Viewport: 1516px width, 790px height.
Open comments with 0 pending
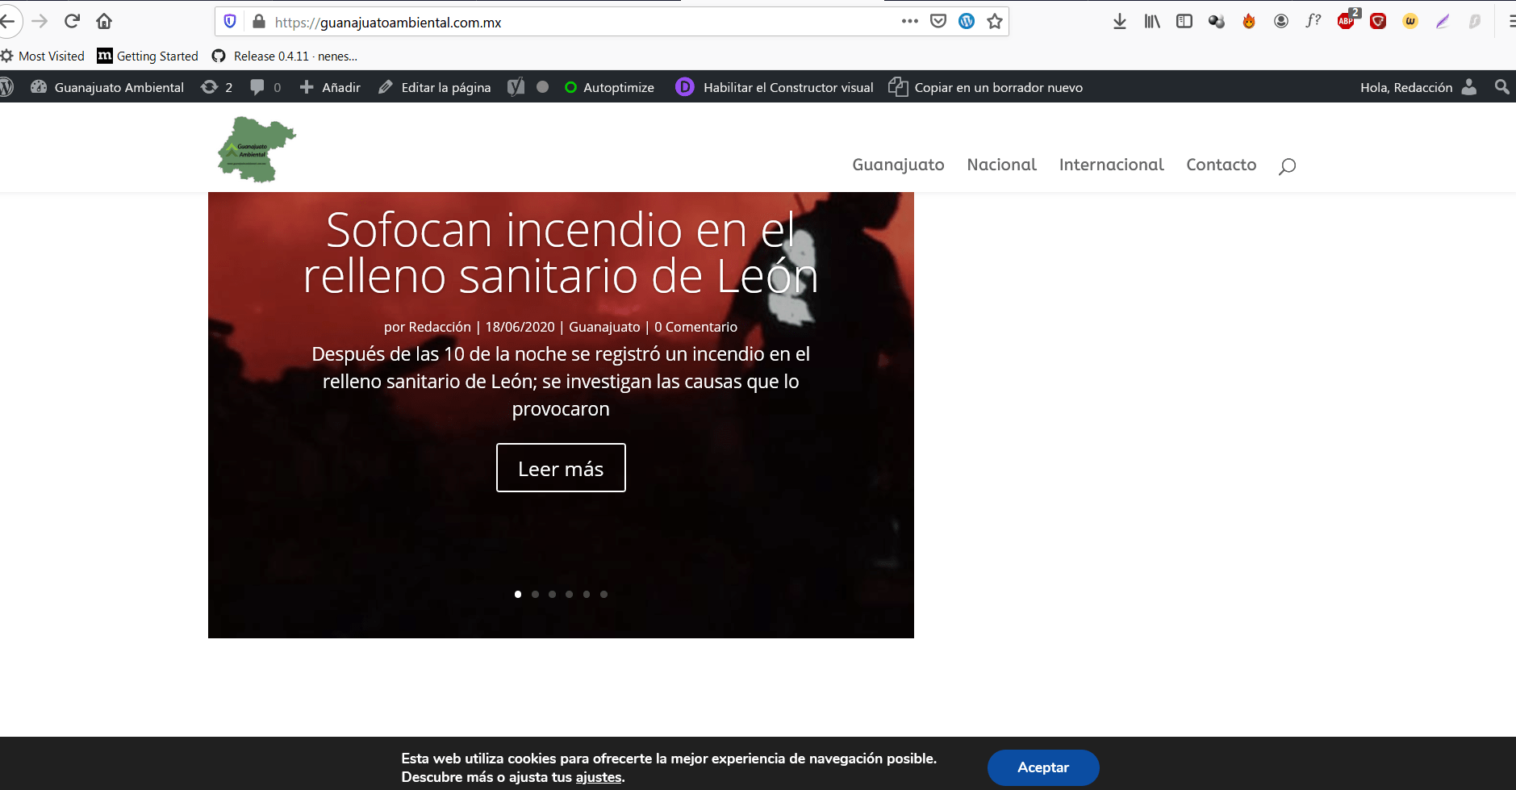[265, 87]
